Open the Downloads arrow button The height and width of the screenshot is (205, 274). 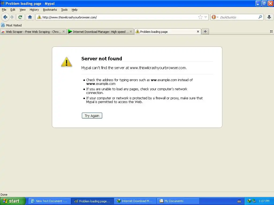pyautogui.click(x=269, y=17)
